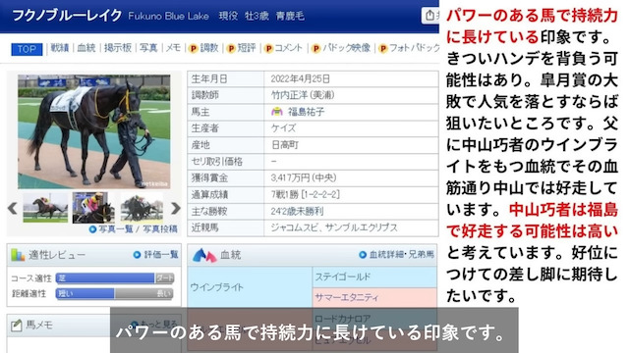Select the TOP tab
629x353 pixels.
tap(27, 49)
